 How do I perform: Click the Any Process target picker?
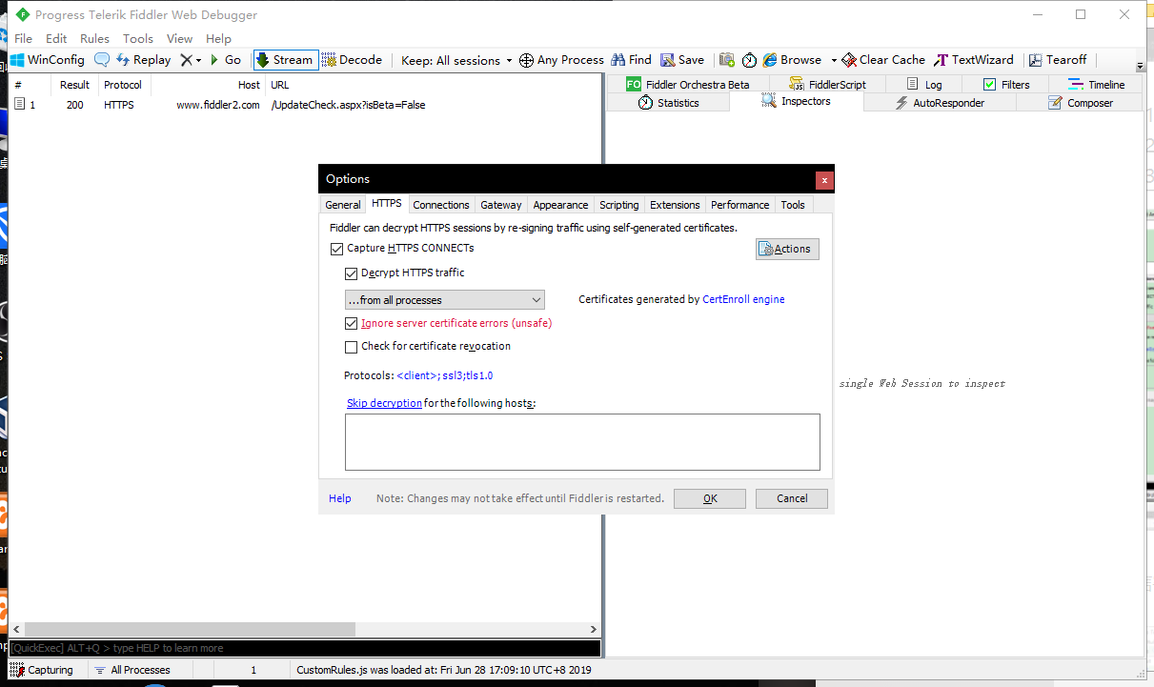pyautogui.click(x=561, y=59)
